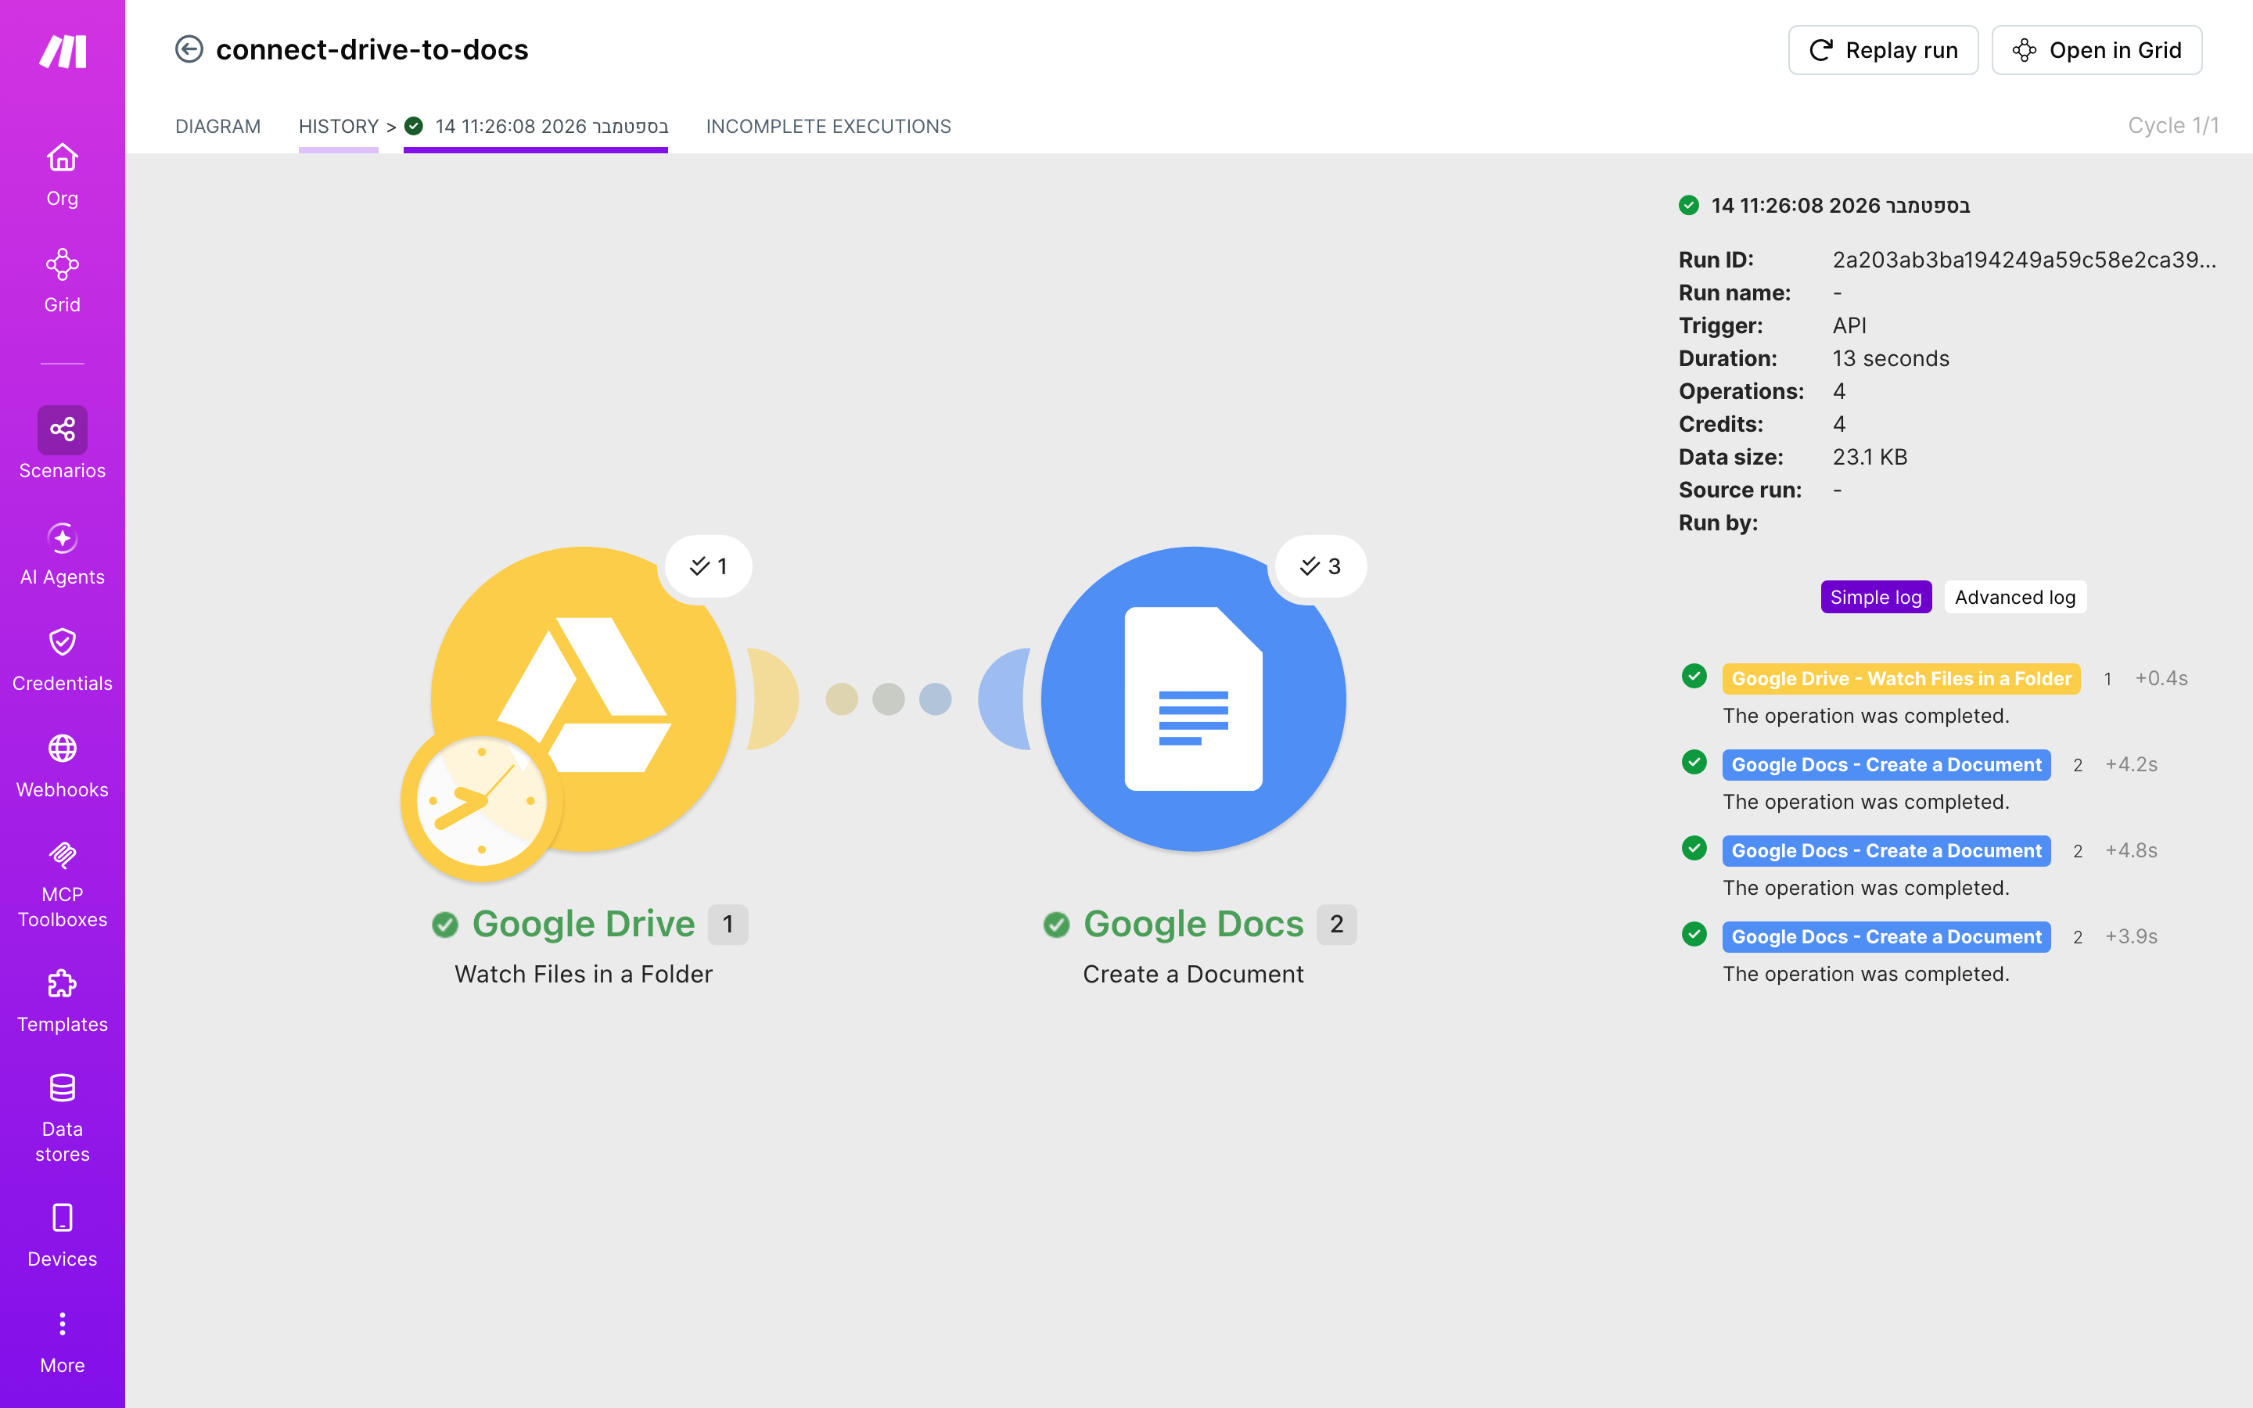
Task: Switch to Advanced log view
Action: coord(2016,597)
